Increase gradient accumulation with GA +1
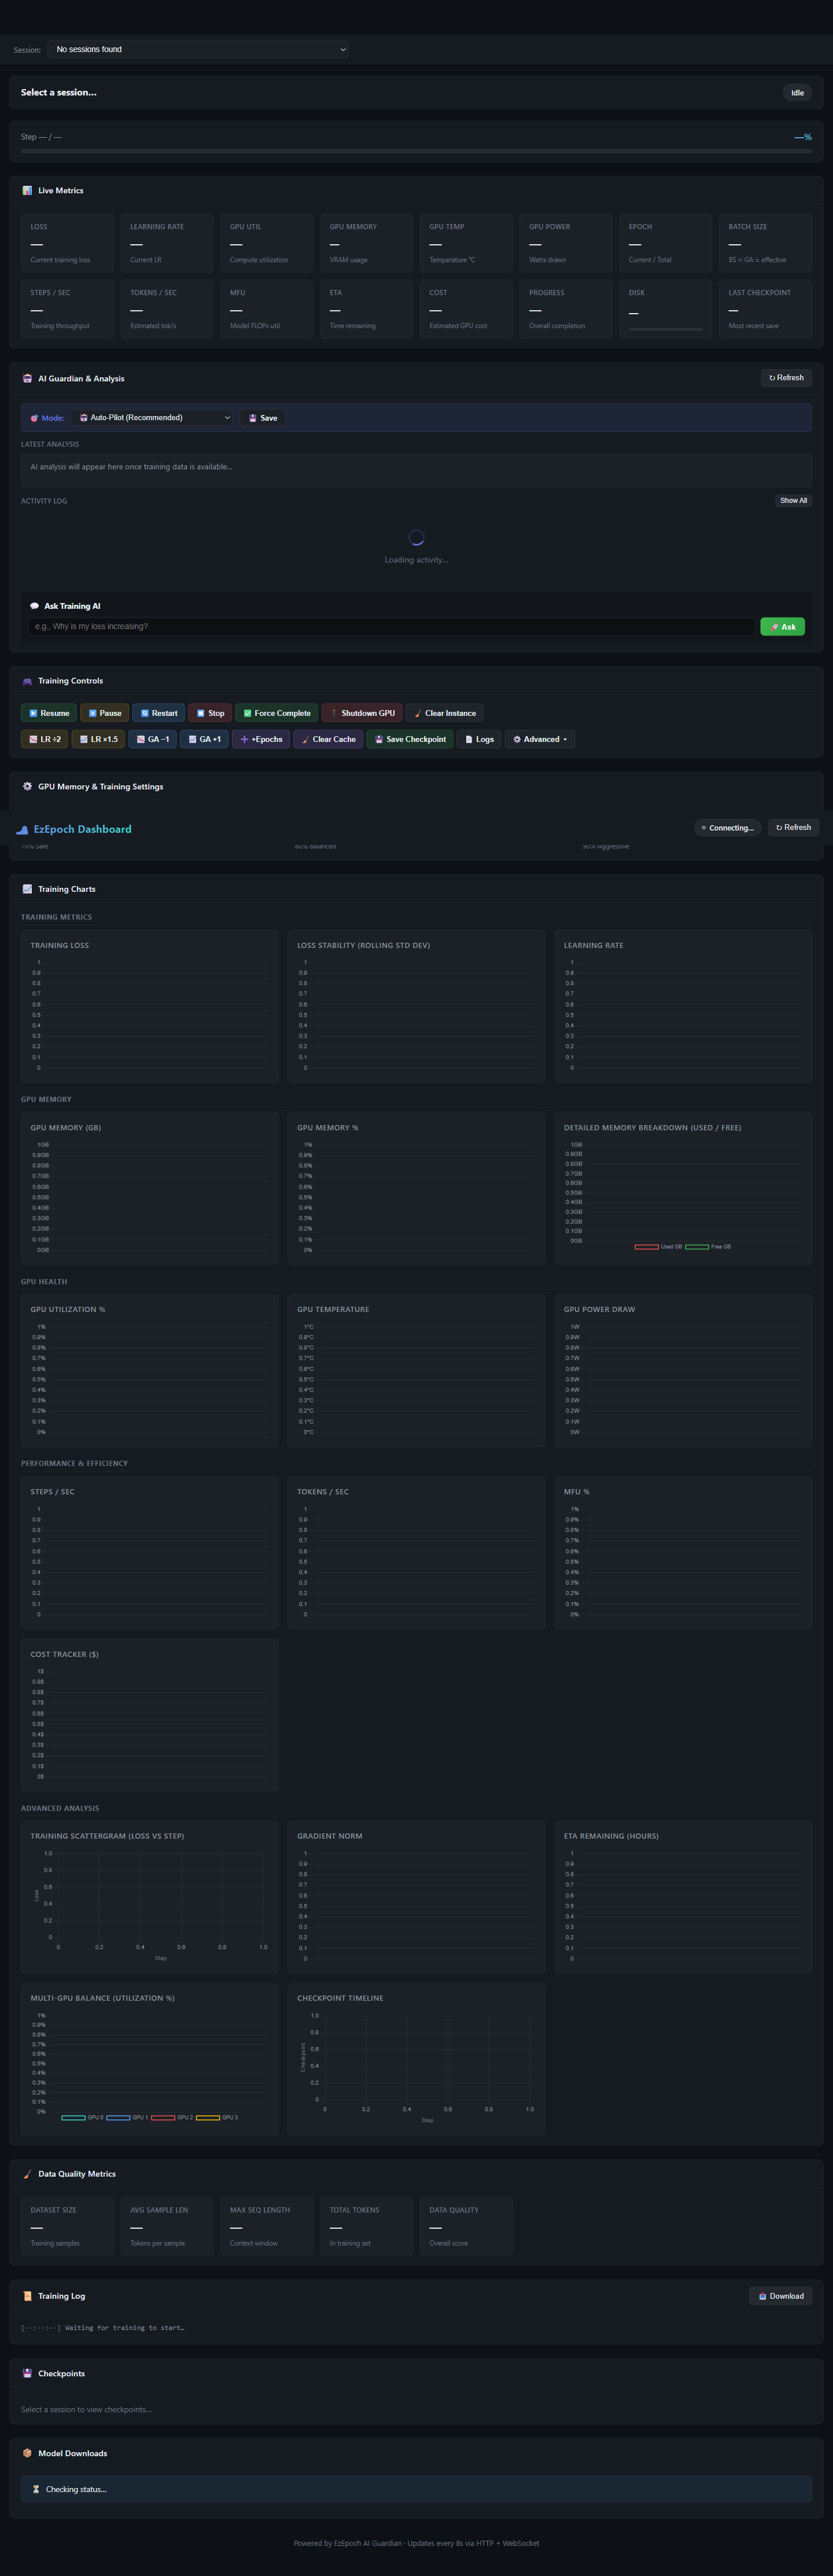Image resolution: width=833 pixels, height=2576 pixels. pyautogui.click(x=205, y=739)
